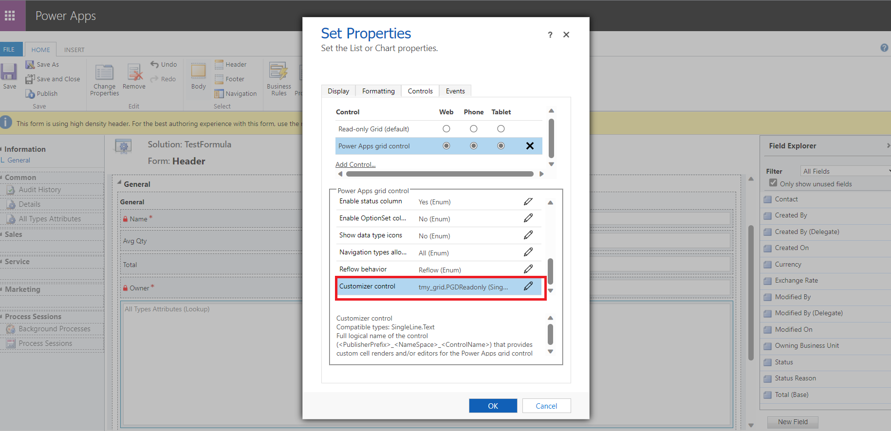Edit the Navigation types allowed property

(x=528, y=252)
